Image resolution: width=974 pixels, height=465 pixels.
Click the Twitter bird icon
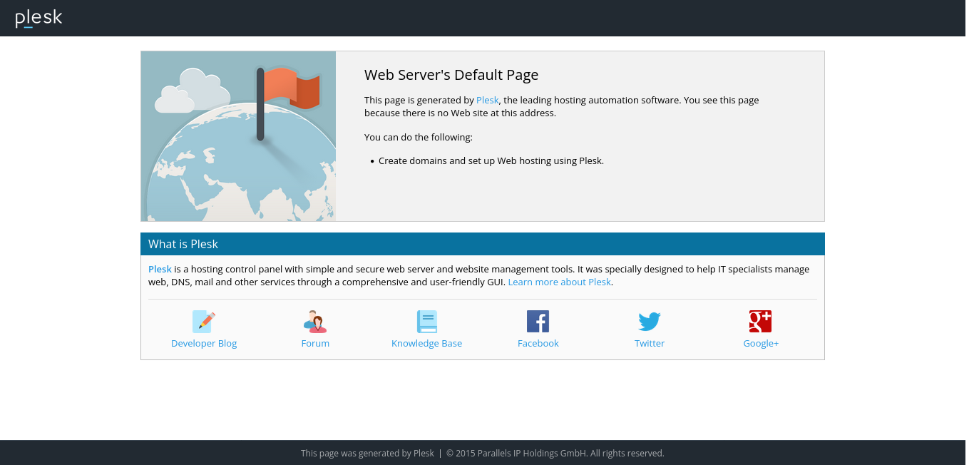pos(649,322)
